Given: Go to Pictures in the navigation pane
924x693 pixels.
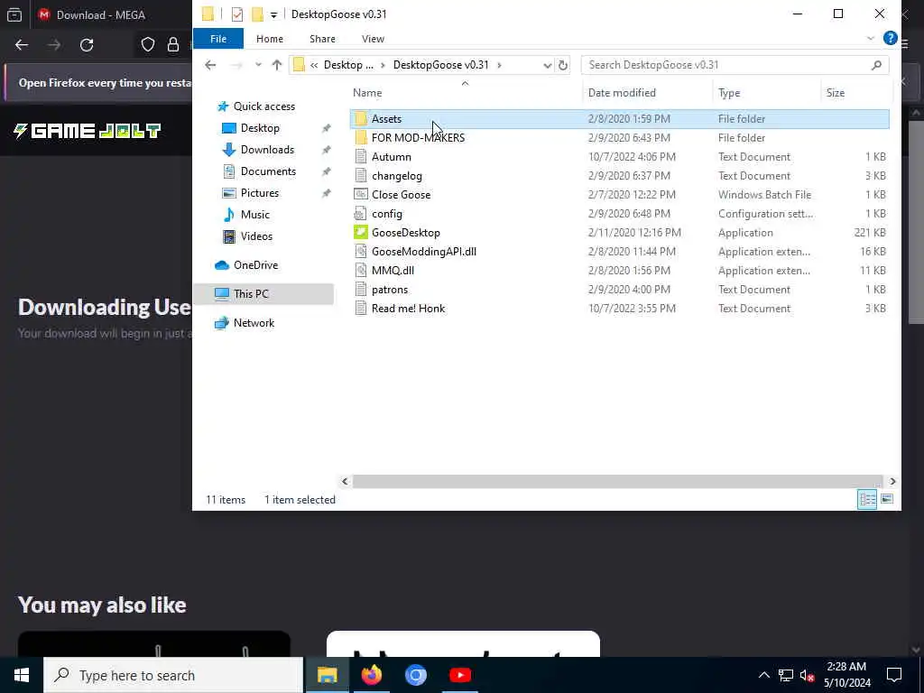Looking at the screenshot, I should (x=259, y=193).
